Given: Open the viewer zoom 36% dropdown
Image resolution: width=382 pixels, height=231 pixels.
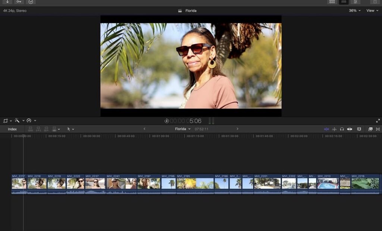Looking at the screenshot, I should point(355,11).
